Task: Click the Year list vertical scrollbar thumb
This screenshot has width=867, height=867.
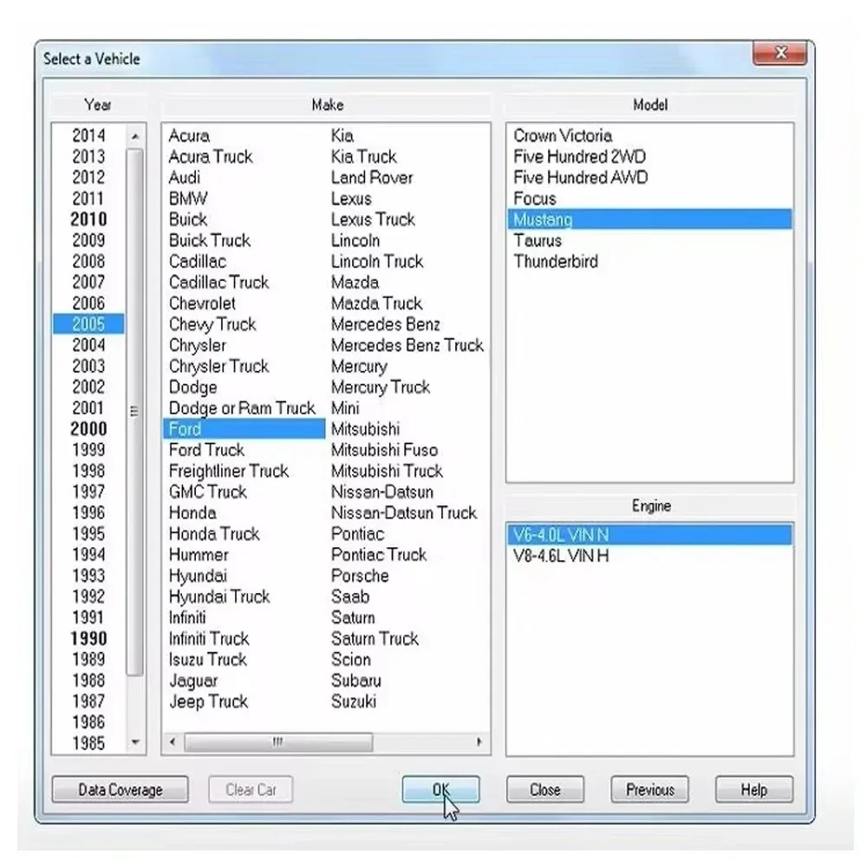Action: (x=135, y=411)
